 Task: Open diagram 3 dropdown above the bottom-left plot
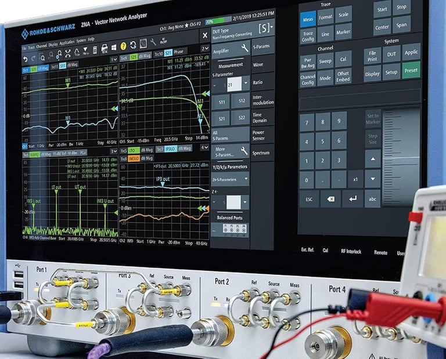[114, 151]
